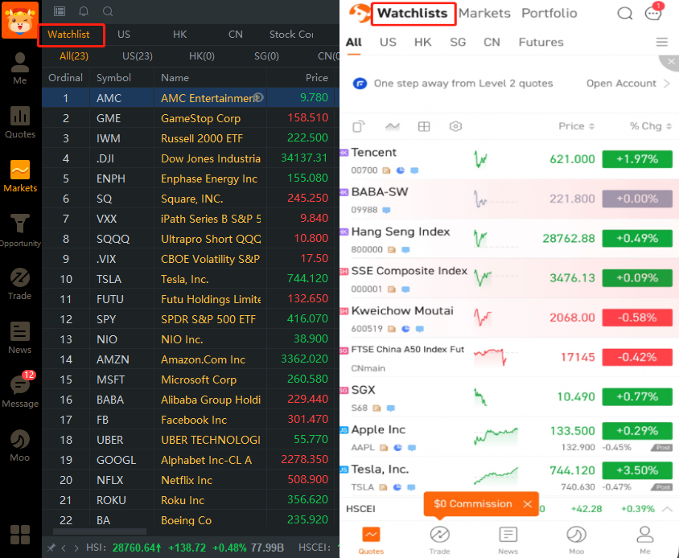Screen dimensions: 679x558
Task: Open search in the mobile app header
Action: pos(624,14)
